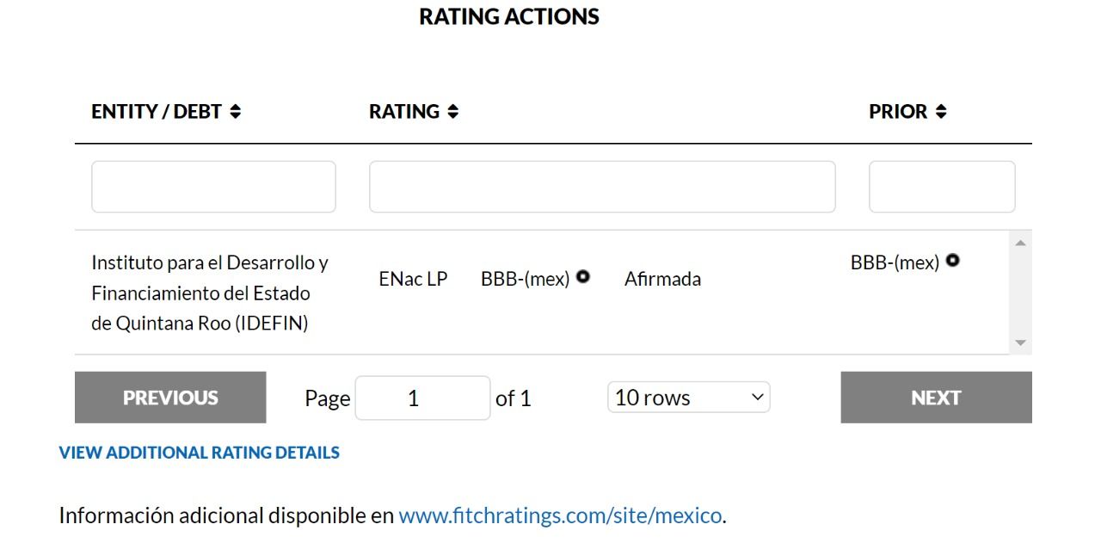Focus the Rating filter text box
This screenshot has height=549, width=1101.
(602, 187)
